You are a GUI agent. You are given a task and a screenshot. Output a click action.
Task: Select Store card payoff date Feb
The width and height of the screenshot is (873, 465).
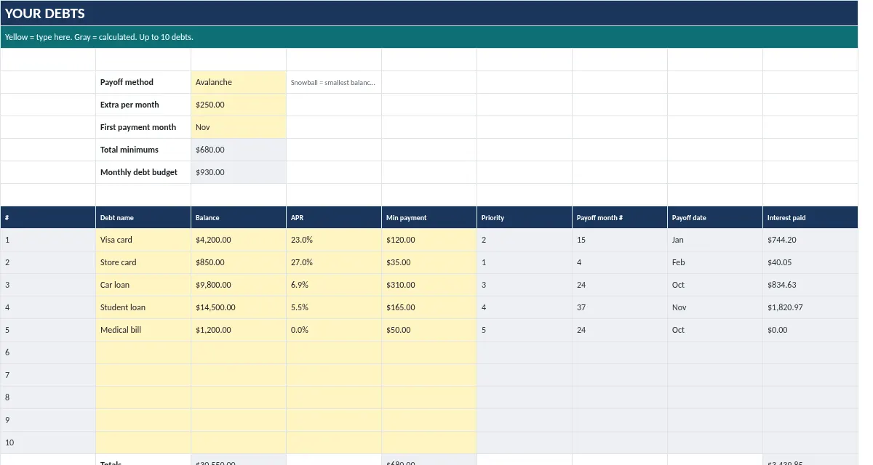coord(715,262)
